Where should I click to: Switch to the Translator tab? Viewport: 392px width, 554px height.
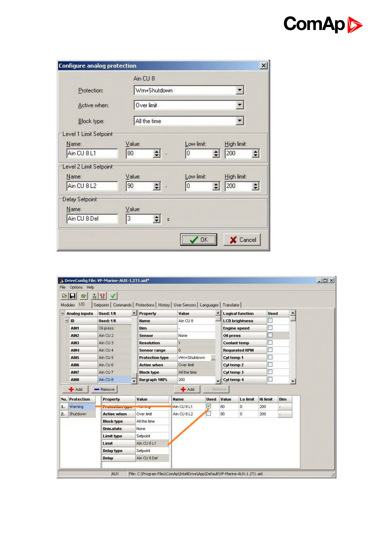tap(231, 305)
